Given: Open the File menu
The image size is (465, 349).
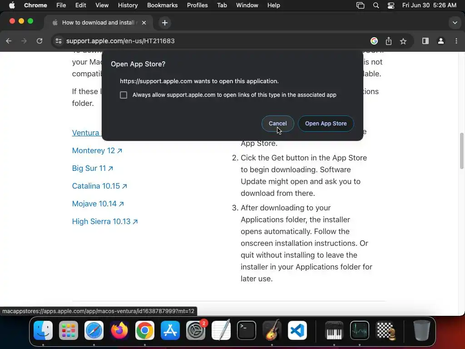Looking at the screenshot, I should pos(61,5).
